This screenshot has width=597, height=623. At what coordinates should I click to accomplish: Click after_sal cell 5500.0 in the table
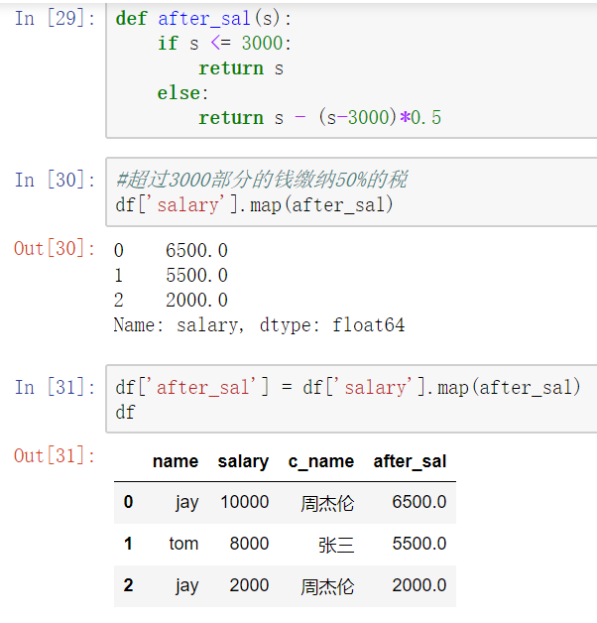(419, 544)
